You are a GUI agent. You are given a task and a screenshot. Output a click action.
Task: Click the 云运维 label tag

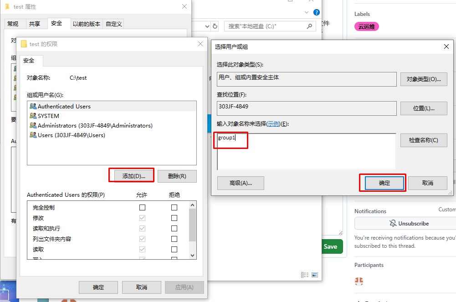point(366,27)
